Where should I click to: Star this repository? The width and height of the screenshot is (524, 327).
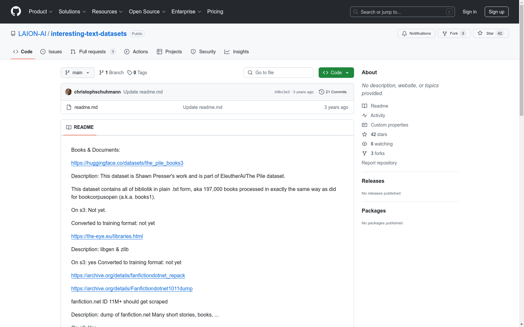click(x=491, y=33)
